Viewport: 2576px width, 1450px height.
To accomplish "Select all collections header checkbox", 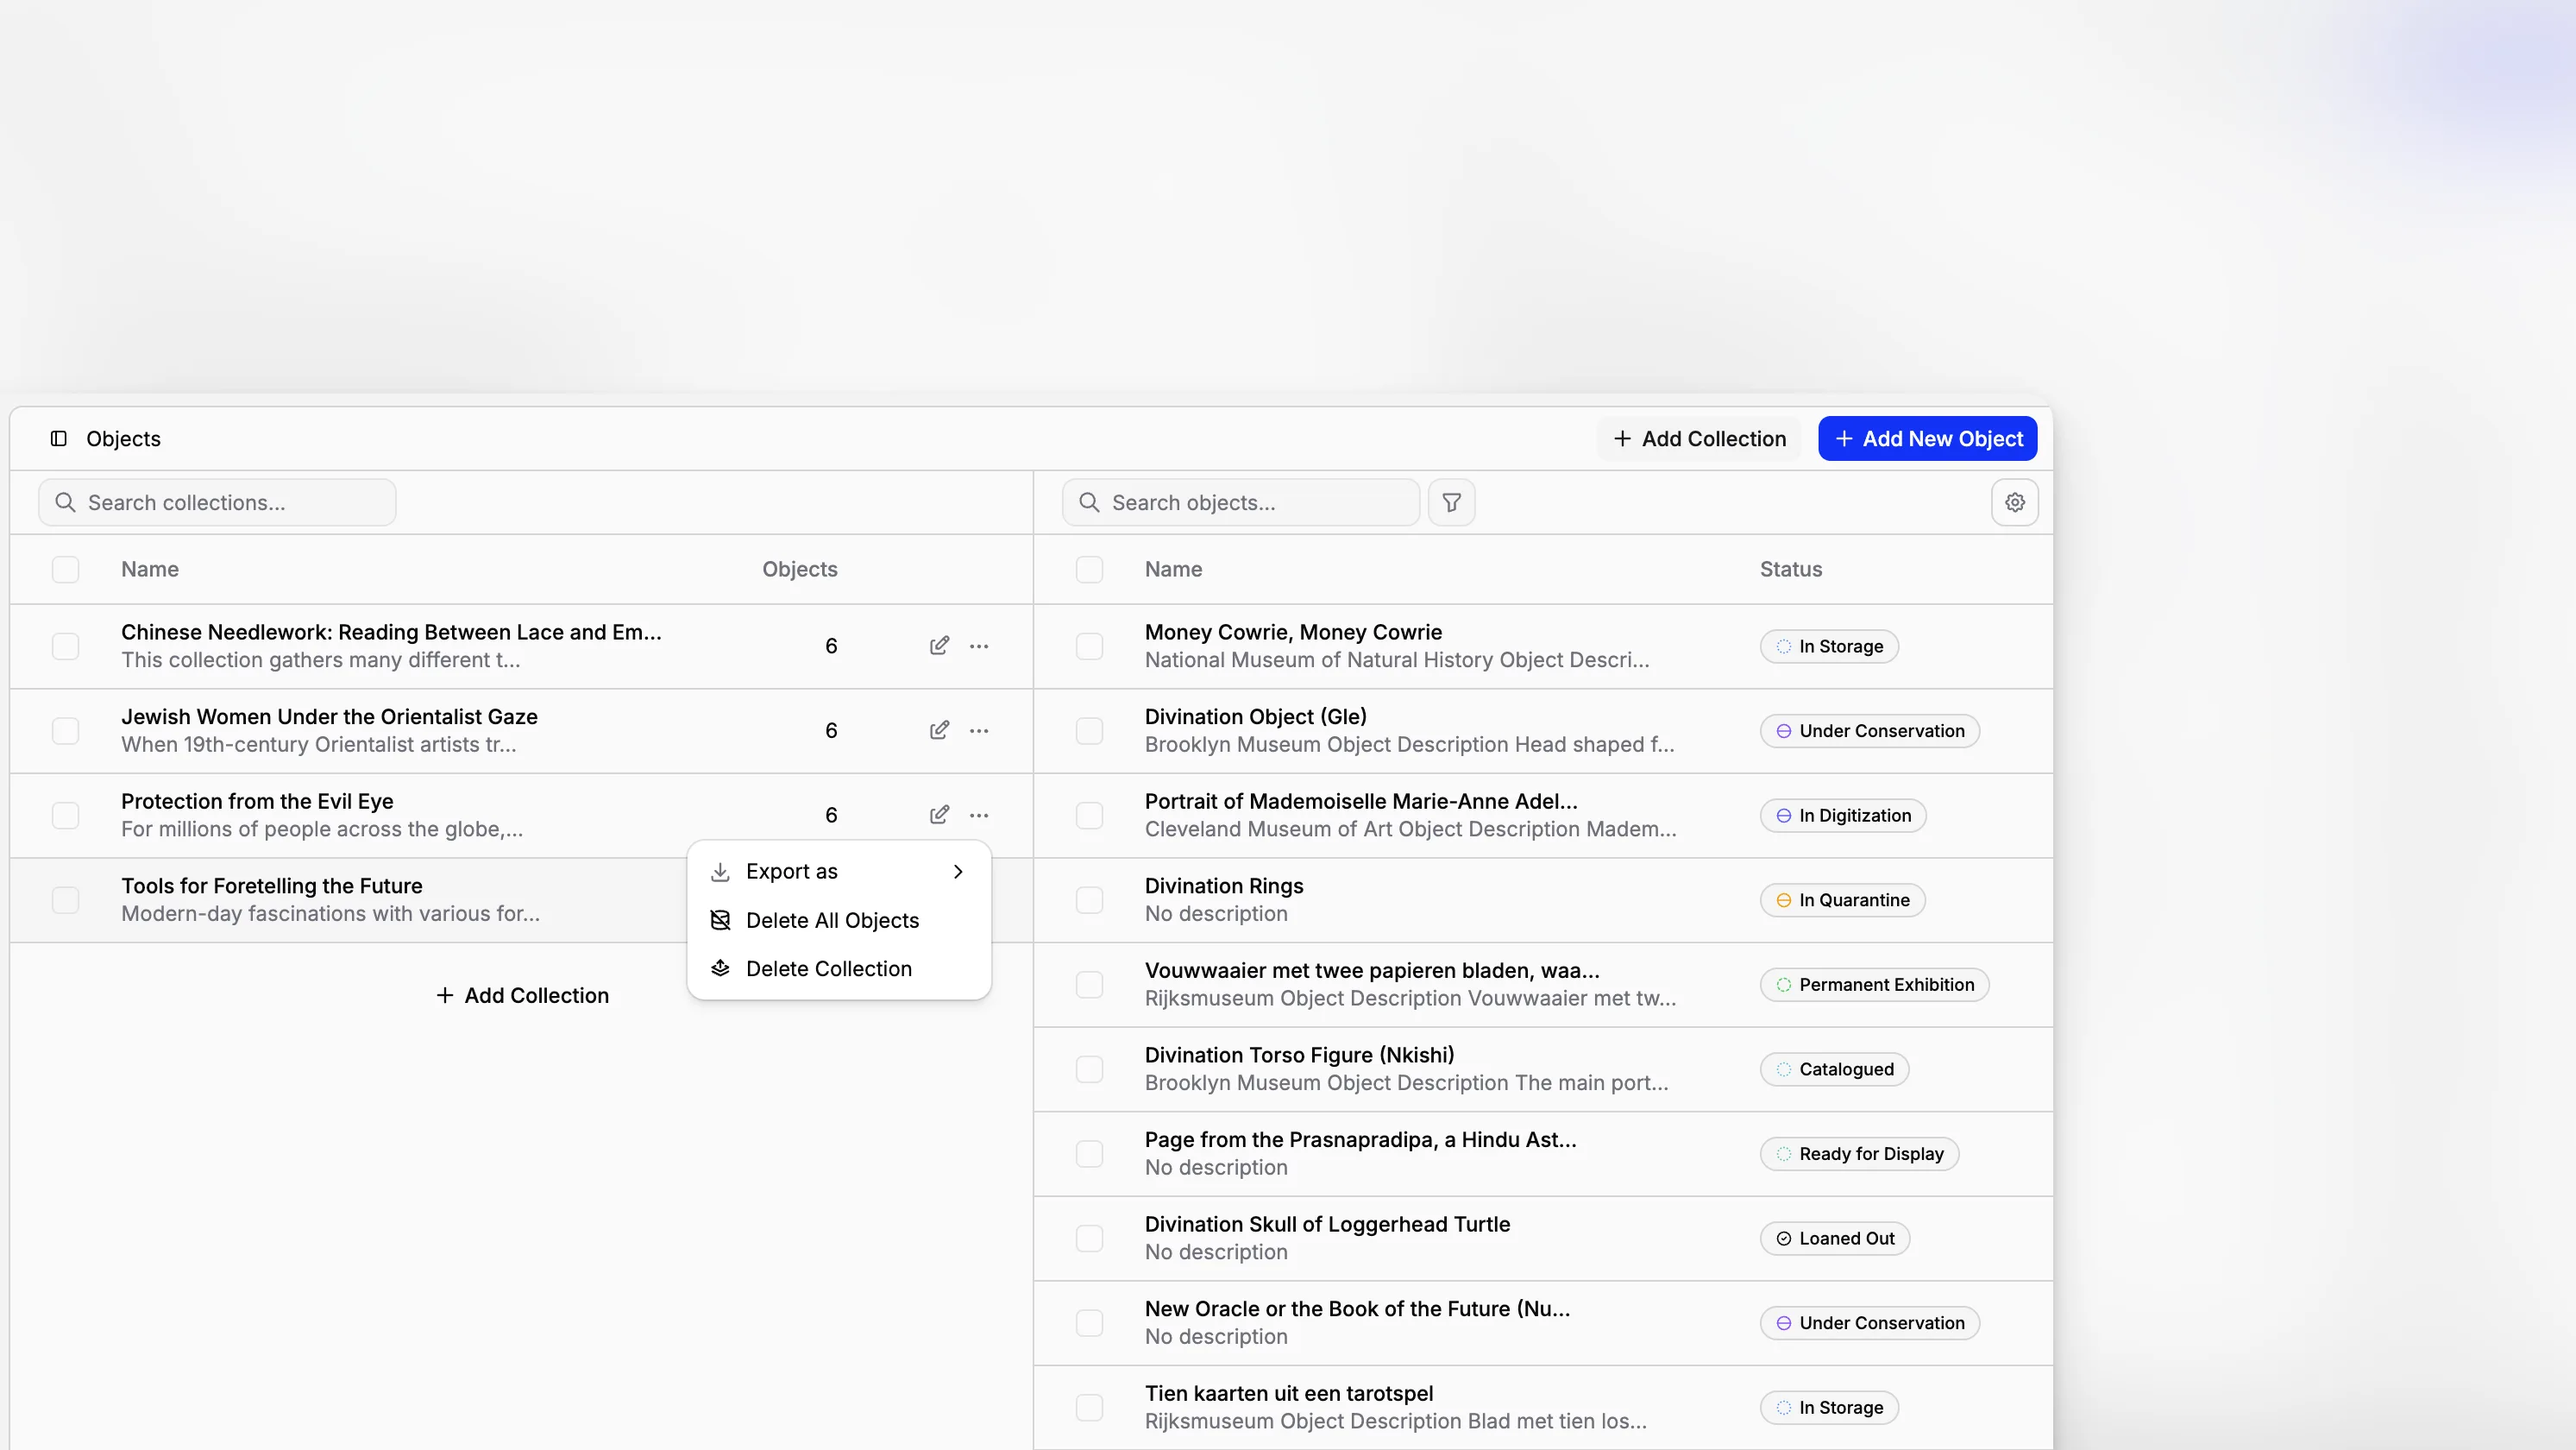I will tap(65, 570).
